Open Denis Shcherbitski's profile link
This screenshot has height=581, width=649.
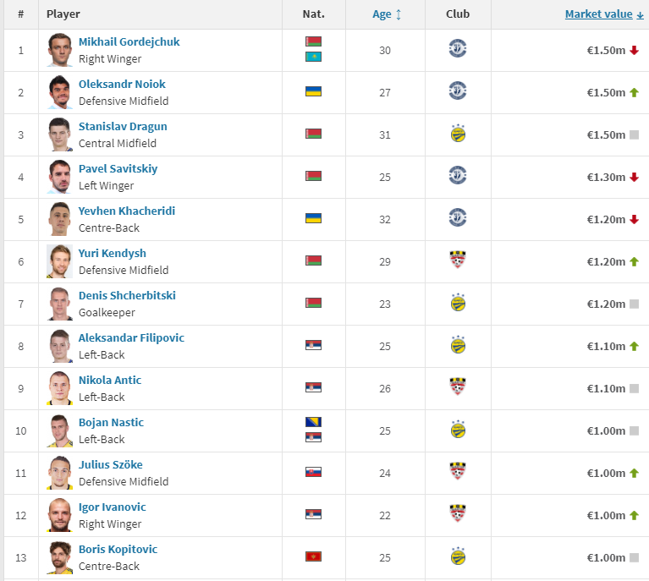click(x=127, y=295)
